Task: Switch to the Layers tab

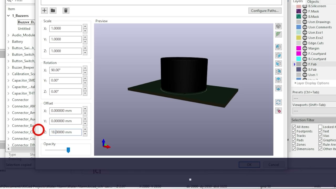Action: pos(298,2)
